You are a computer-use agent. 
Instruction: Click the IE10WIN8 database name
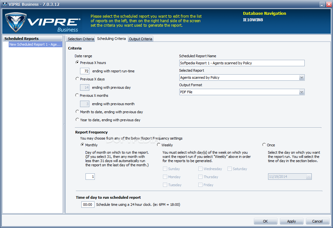pyautogui.click(x=253, y=20)
